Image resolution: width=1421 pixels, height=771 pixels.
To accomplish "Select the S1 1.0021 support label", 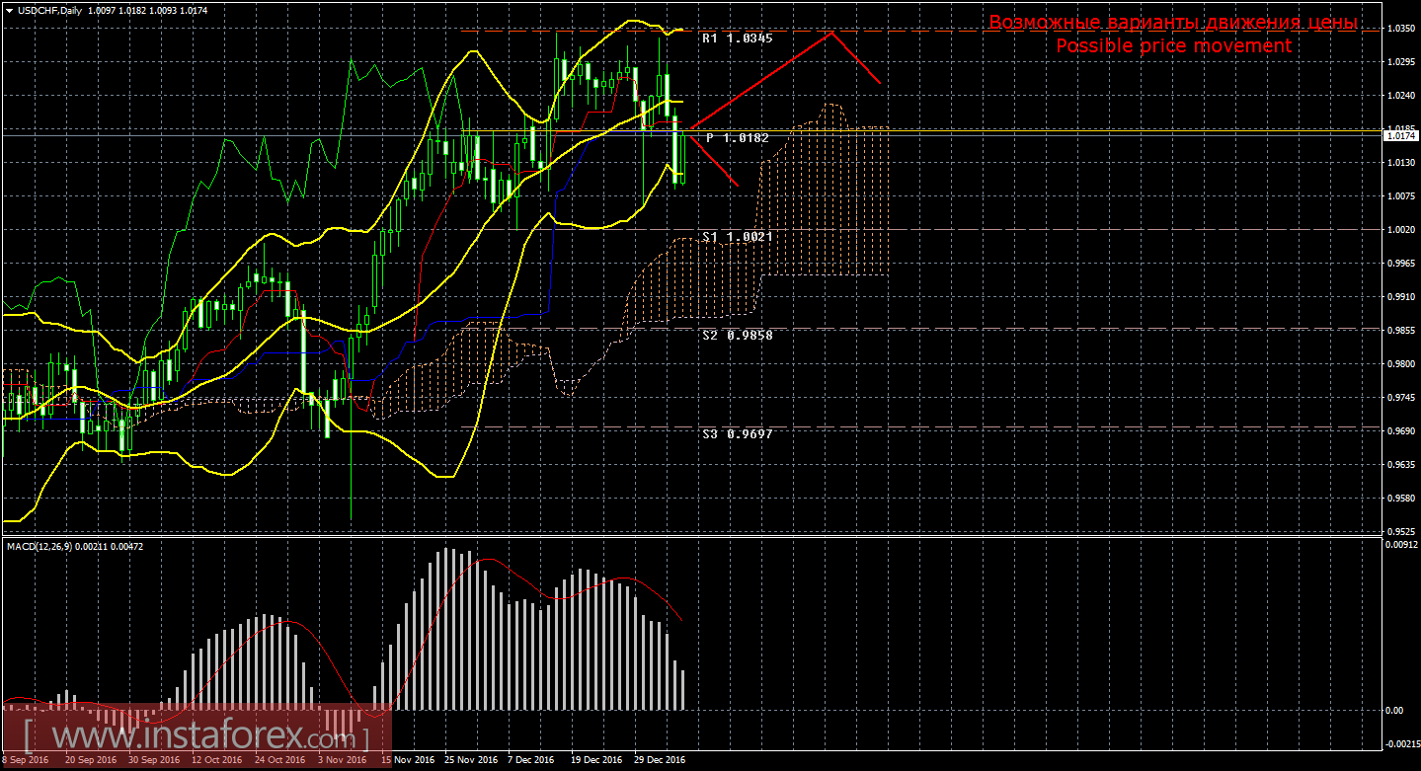I will (x=737, y=237).
